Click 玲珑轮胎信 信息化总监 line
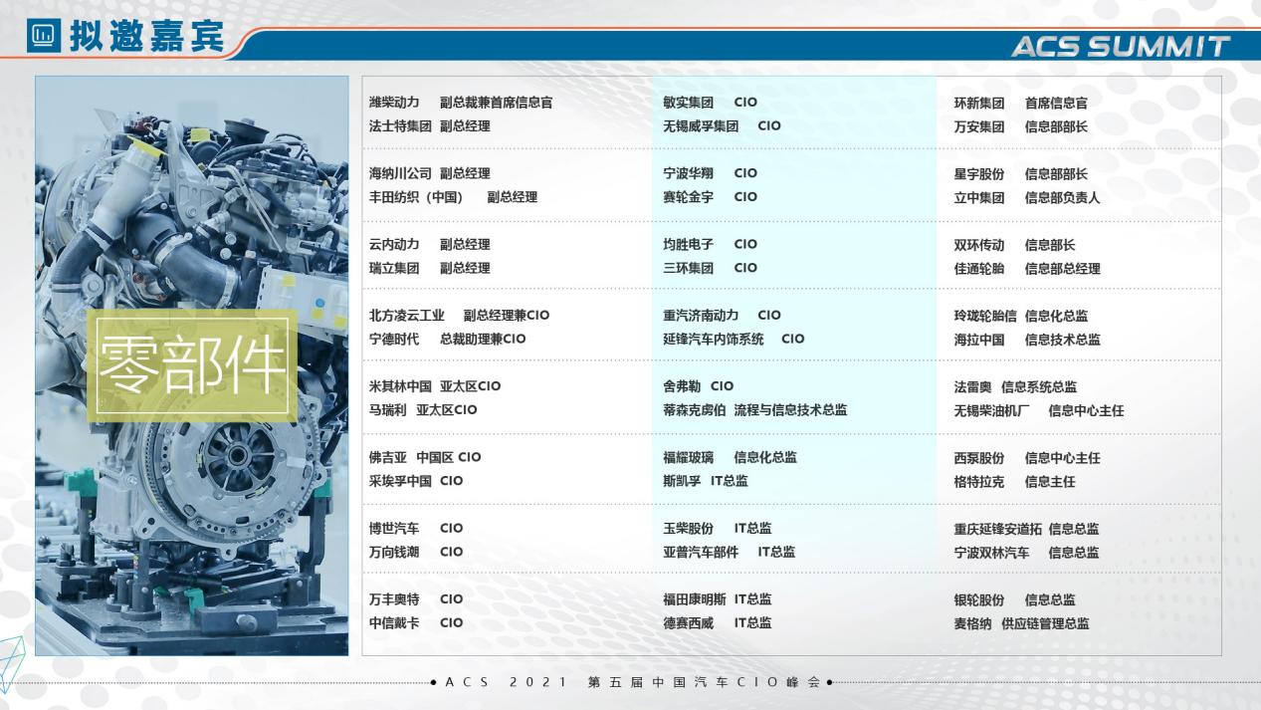This screenshot has width=1261, height=710. pos(1021,317)
